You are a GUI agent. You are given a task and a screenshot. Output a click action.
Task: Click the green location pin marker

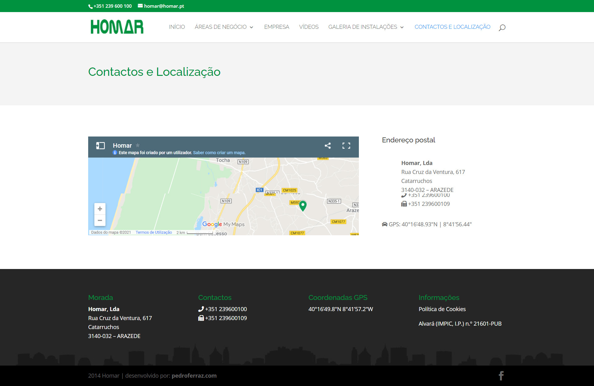pyautogui.click(x=303, y=205)
